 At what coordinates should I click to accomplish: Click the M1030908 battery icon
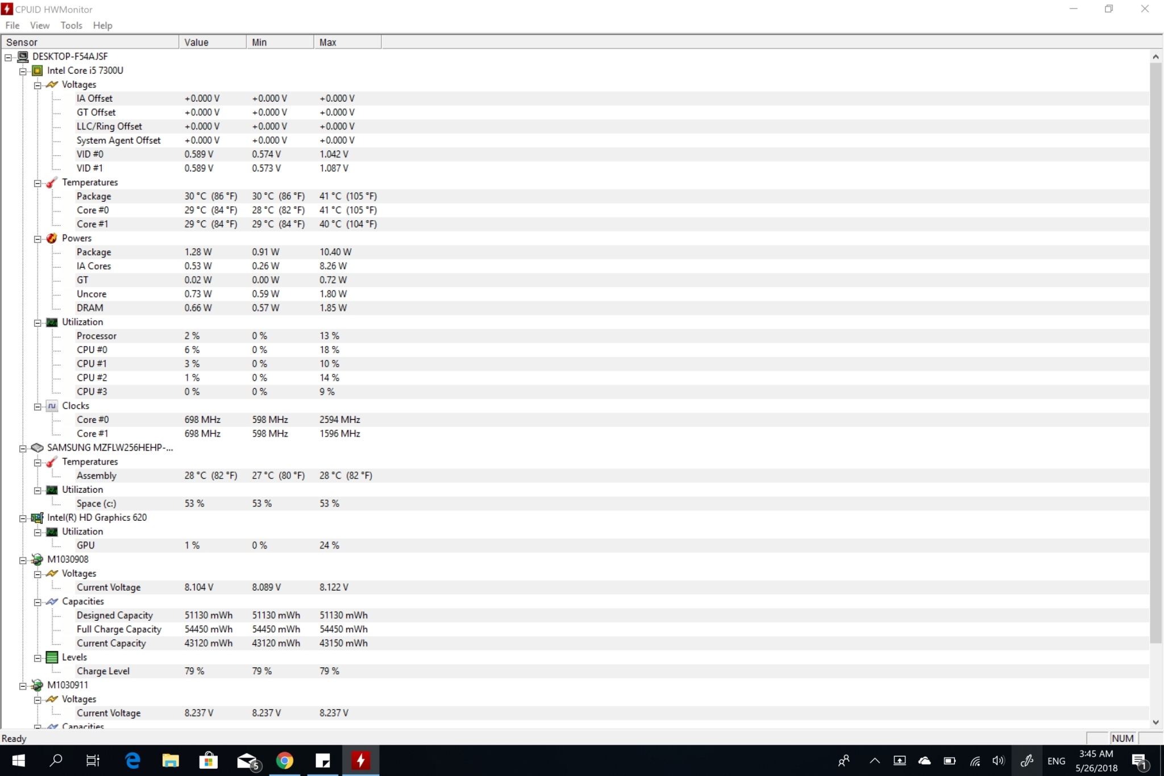point(38,559)
